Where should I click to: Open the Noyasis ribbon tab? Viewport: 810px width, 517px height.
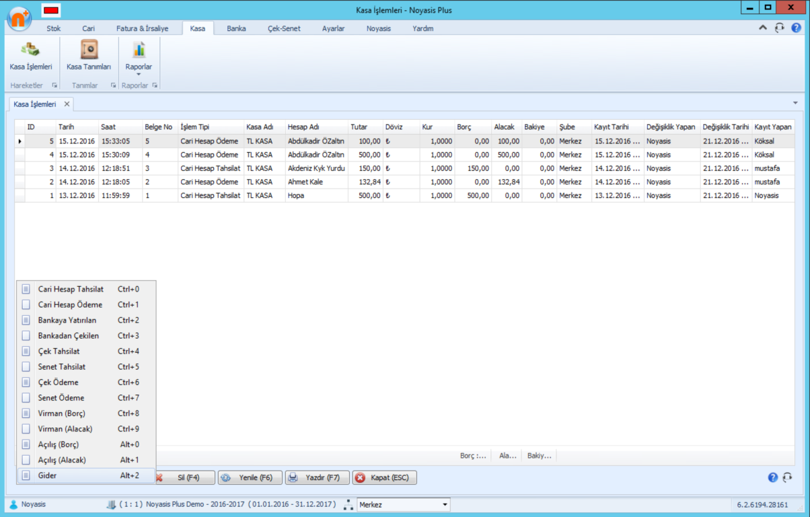(379, 29)
